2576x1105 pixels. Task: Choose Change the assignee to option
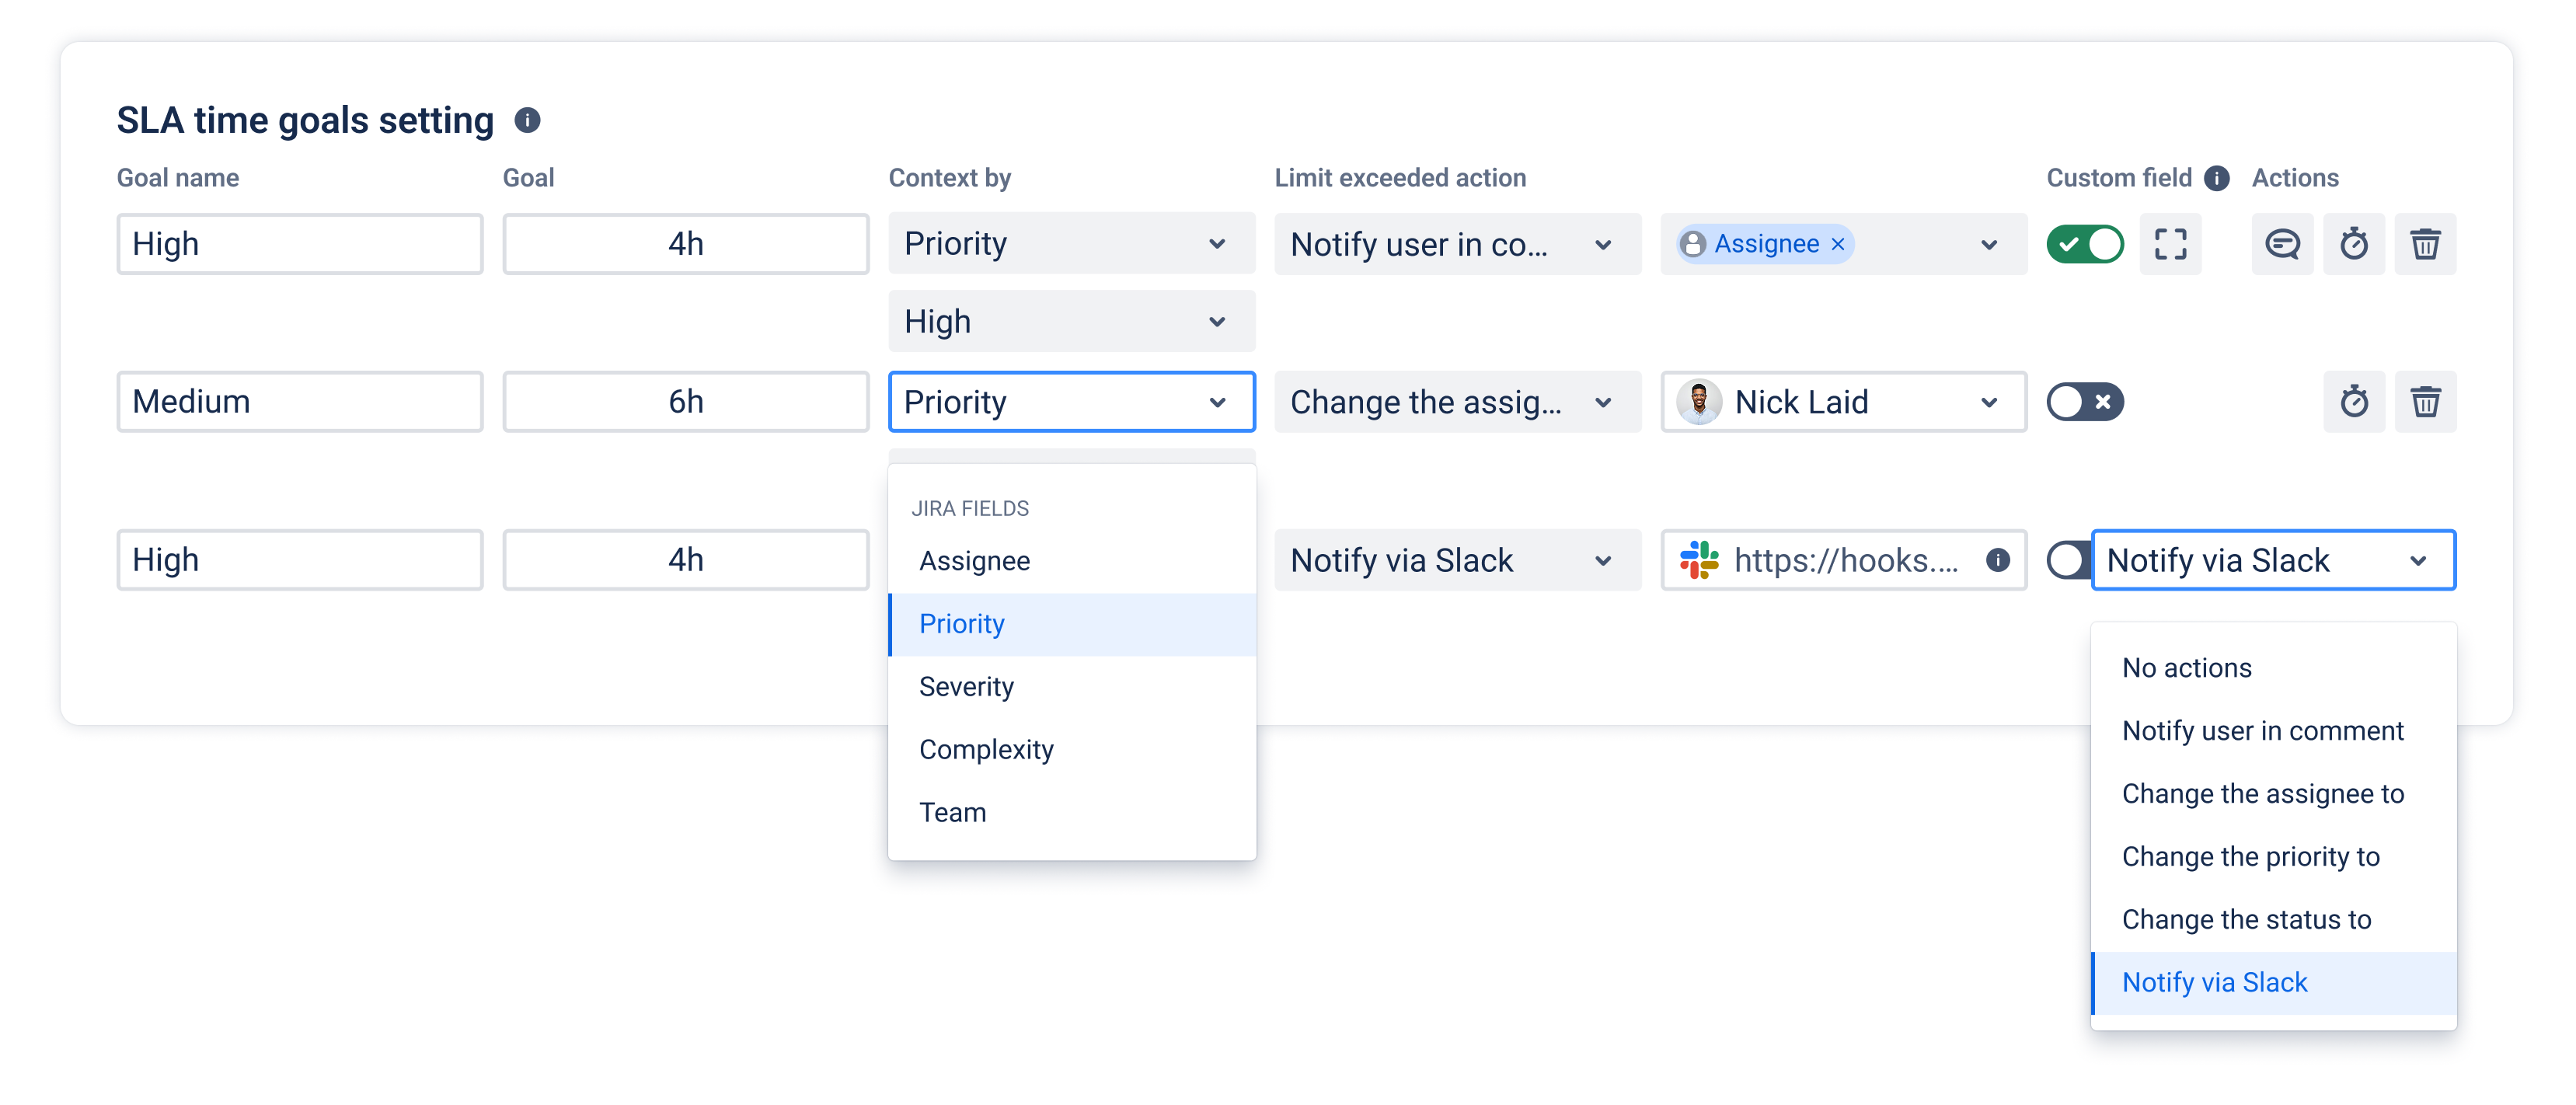pos(2273,794)
